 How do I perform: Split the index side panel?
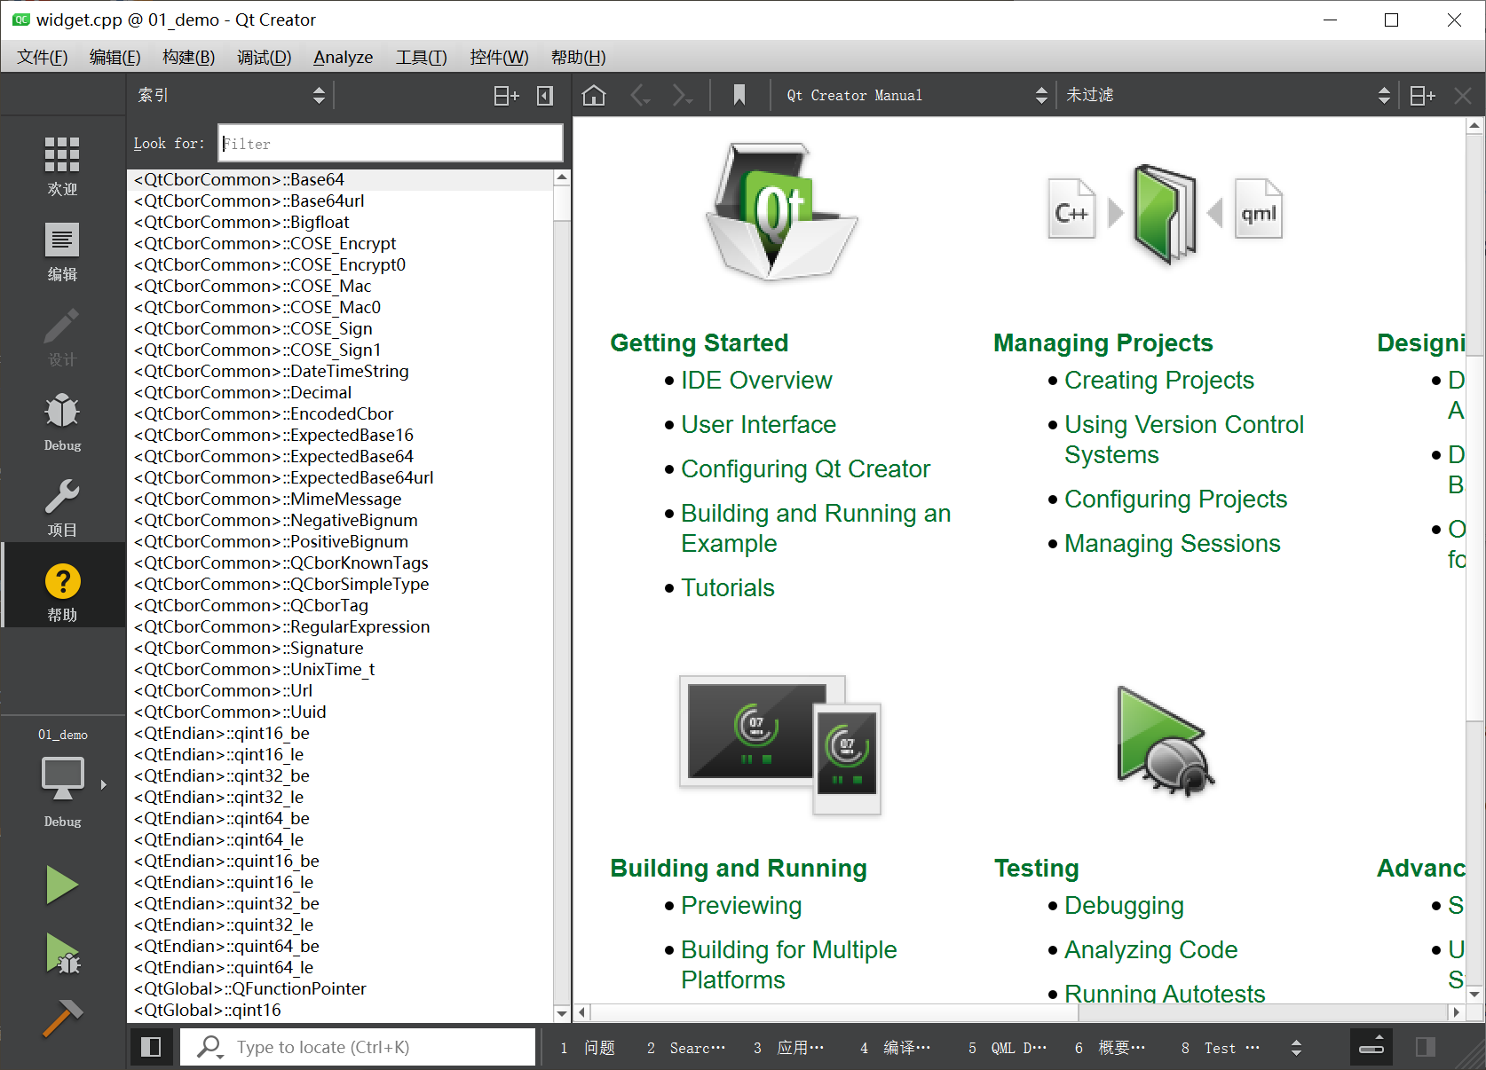point(506,95)
